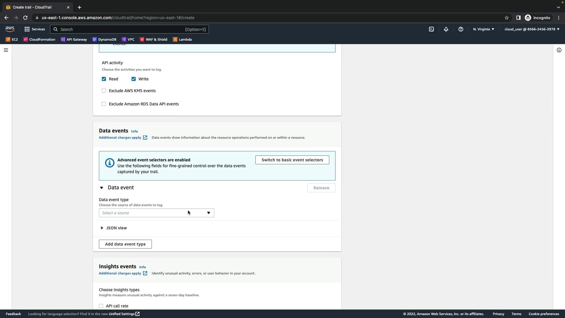Open the N. Virginia region menu
Viewport: 565px width, 318px height.
point(483,29)
